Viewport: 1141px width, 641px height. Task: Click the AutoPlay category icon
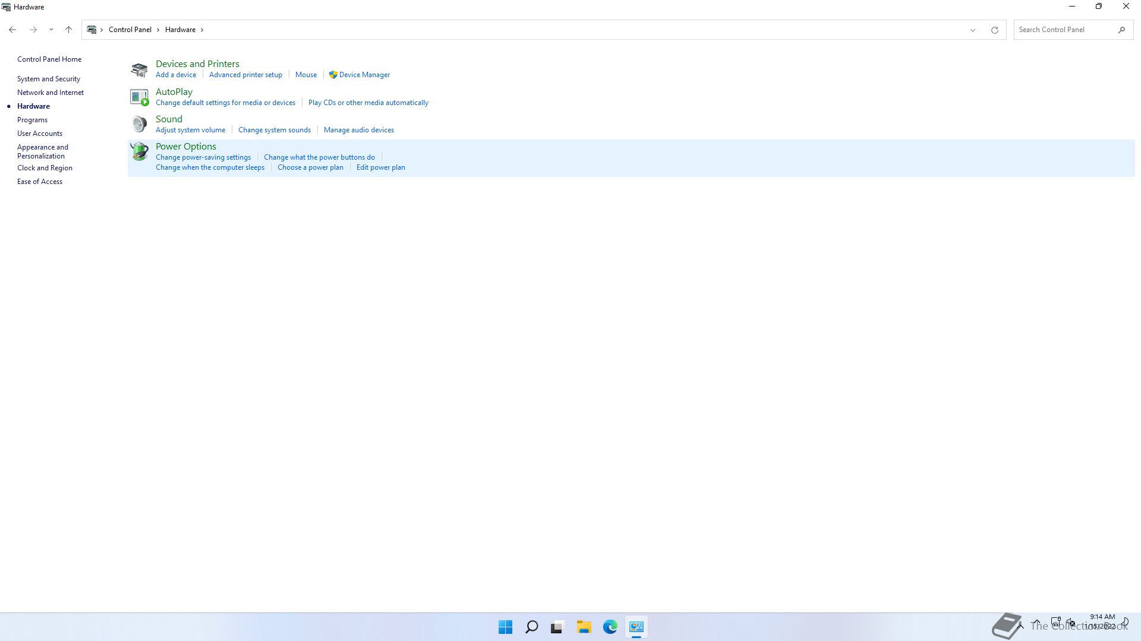click(x=139, y=97)
